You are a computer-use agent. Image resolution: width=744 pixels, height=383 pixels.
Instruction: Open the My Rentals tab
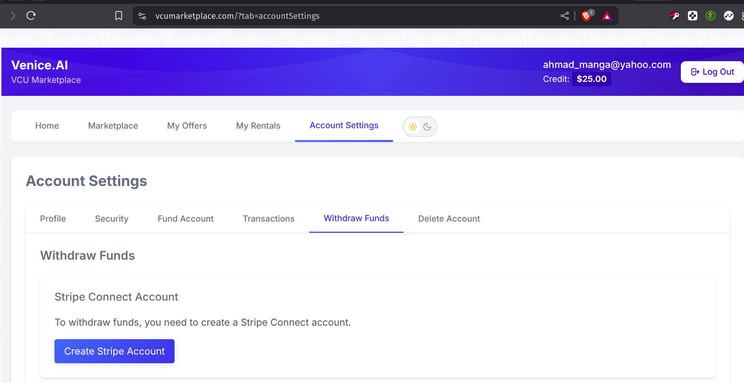pos(258,126)
